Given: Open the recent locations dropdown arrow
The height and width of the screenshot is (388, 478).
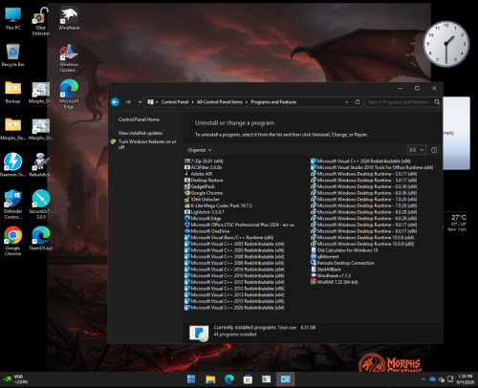Looking at the screenshot, I should (x=140, y=102).
